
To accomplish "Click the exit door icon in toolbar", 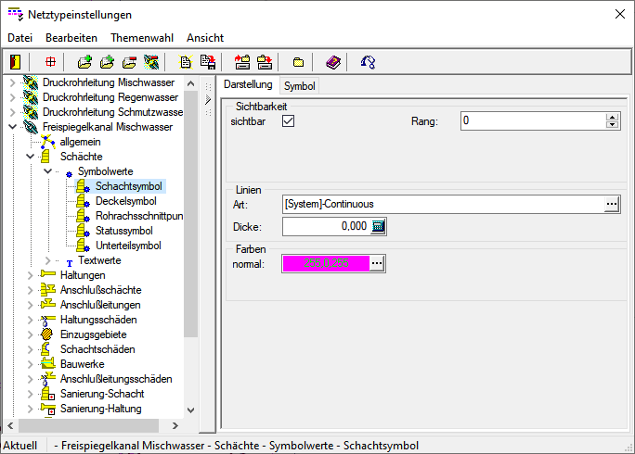I will pyautogui.click(x=16, y=62).
